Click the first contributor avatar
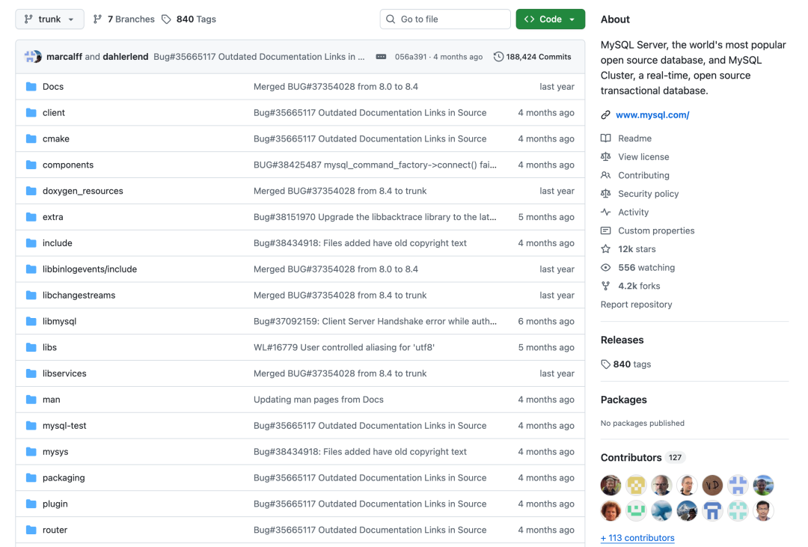808x547 pixels. pos(610,485)
